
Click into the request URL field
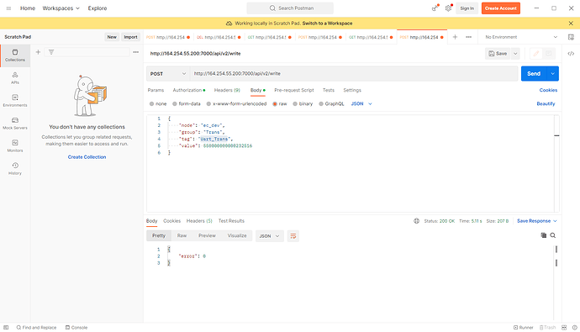[x=354, y=74]
